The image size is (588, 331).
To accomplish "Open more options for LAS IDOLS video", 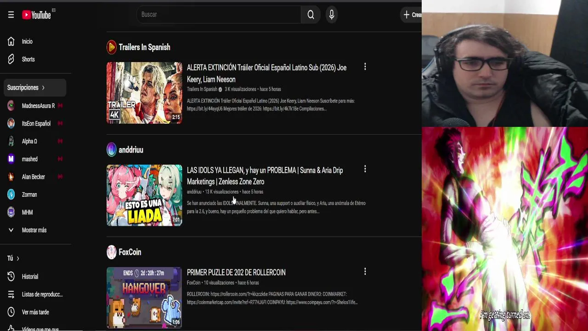I will (x=365, y=169).
